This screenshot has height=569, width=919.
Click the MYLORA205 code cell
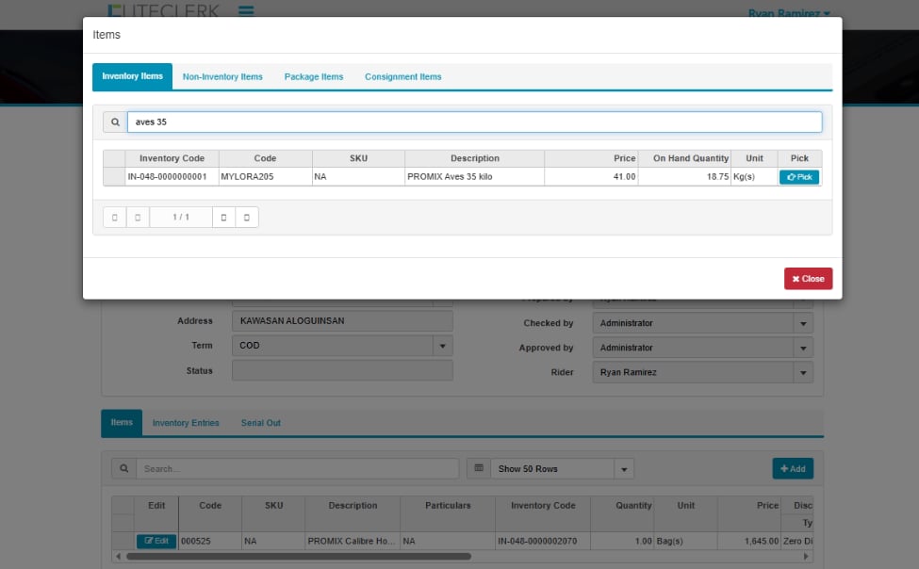pos(266,177)
